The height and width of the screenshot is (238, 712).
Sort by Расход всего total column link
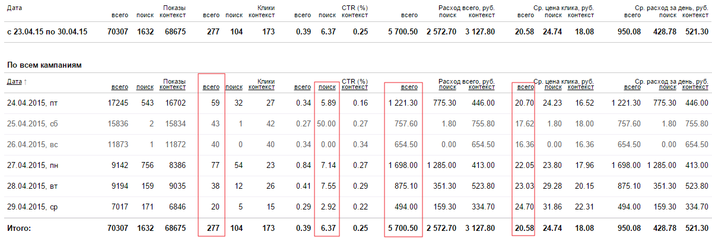409,87
